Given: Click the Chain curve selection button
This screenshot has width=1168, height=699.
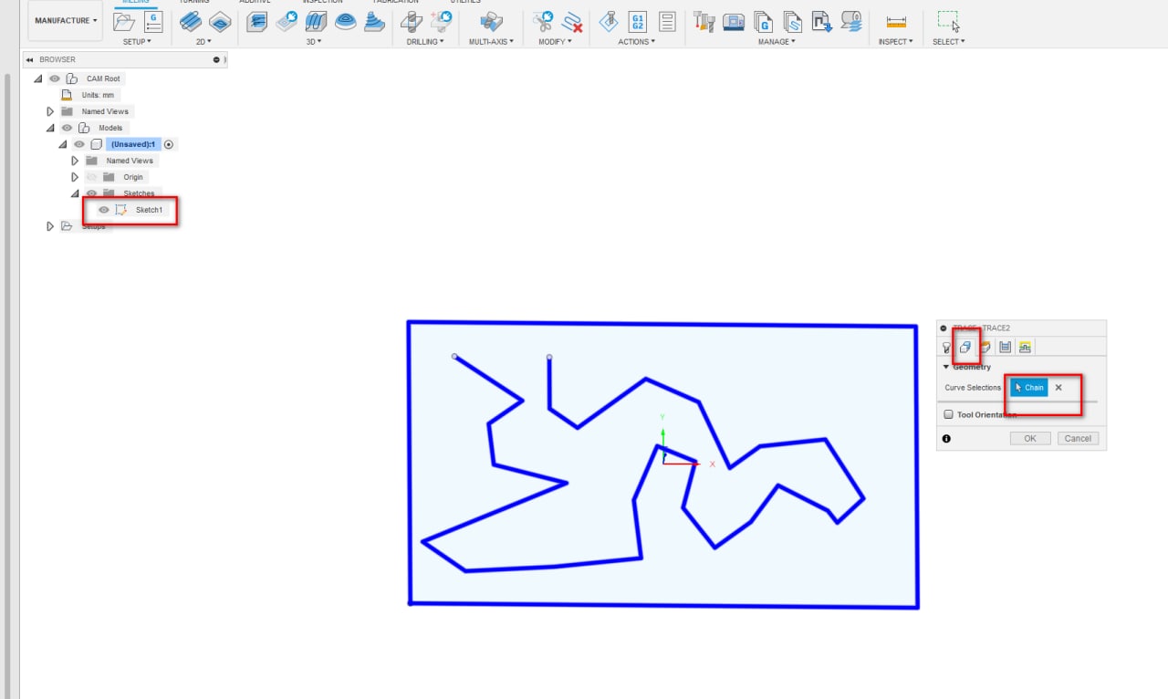Looking at the screenshot, I should (x=1029, y=388).
